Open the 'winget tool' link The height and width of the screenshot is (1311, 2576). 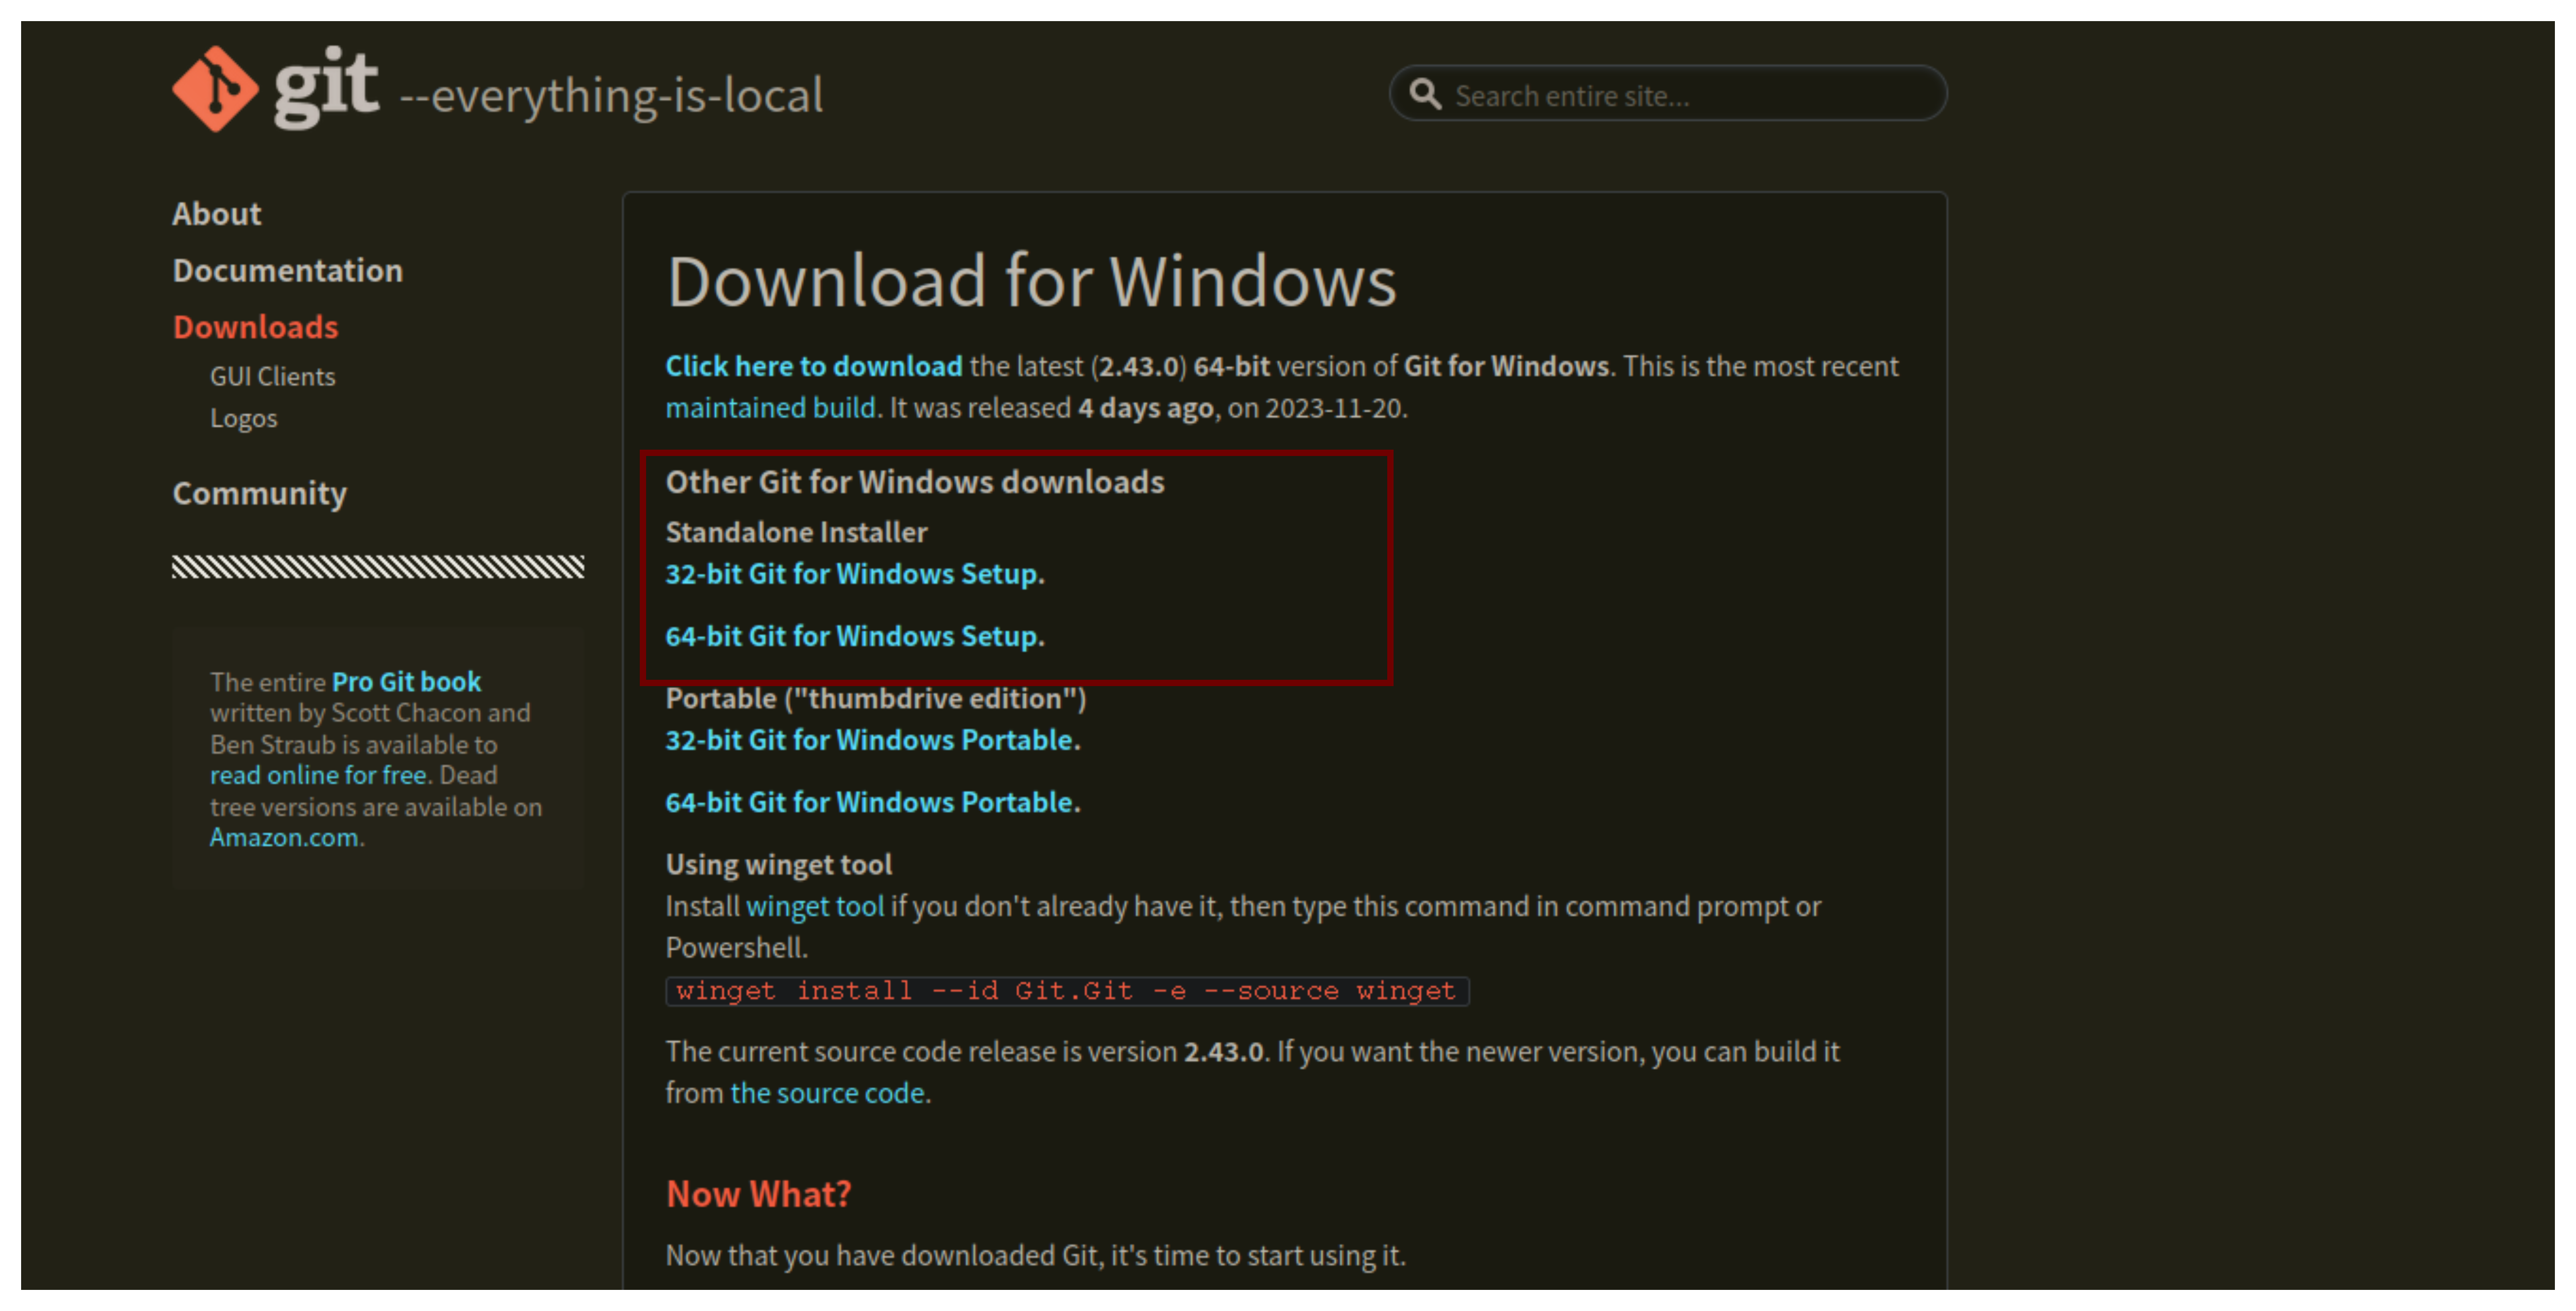(815, 906)
